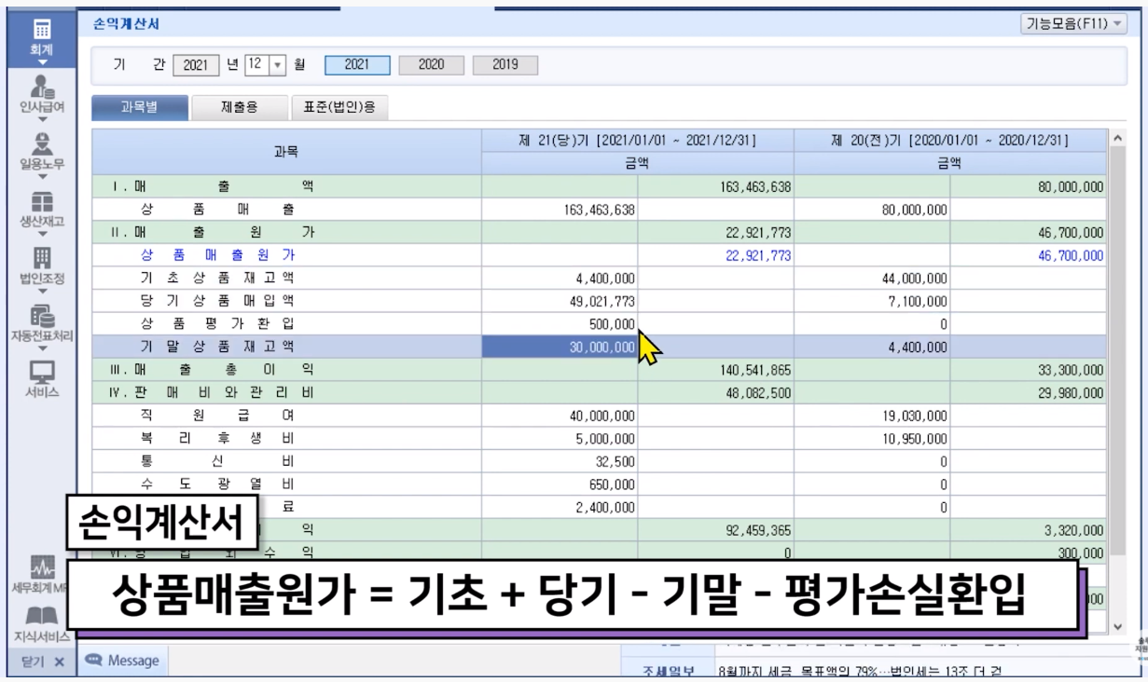Click the year input field showing 2021
This screenshot has height=682, width=1148.
tap(196, 65)
